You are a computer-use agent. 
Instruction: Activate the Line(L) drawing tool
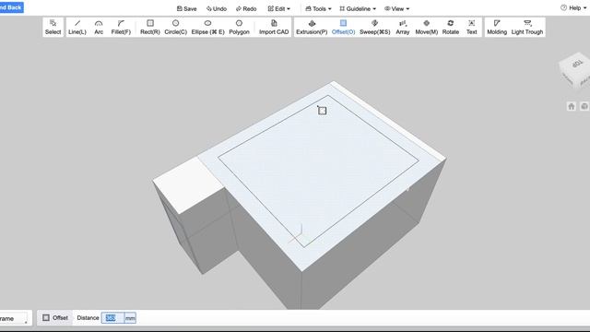77,27
